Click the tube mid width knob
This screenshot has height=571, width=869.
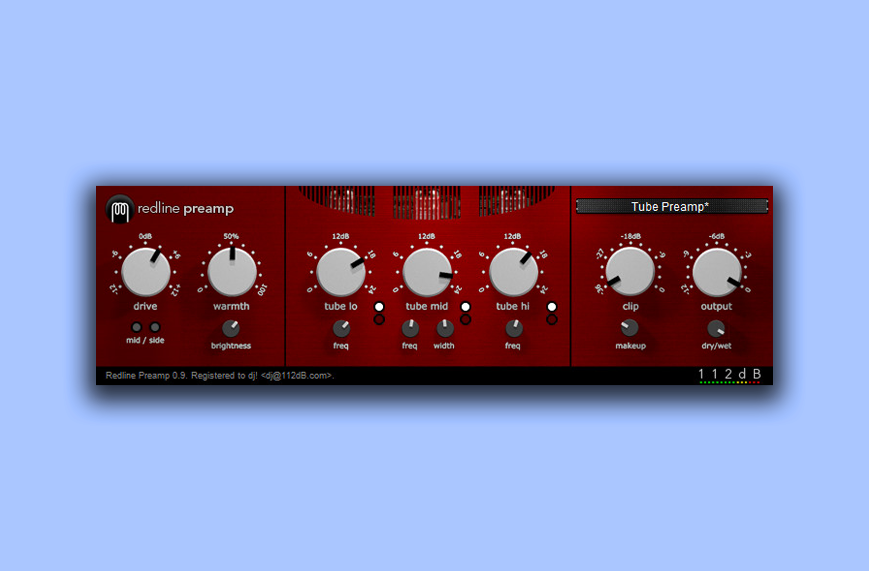445,328
